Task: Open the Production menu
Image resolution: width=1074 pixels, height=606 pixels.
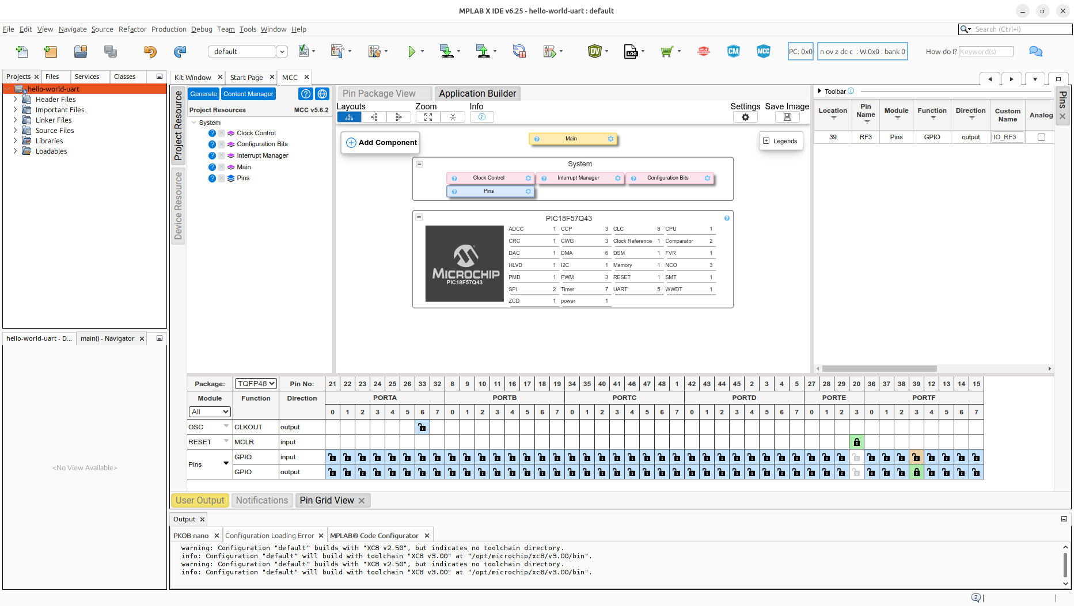Action: click(169, 29)
